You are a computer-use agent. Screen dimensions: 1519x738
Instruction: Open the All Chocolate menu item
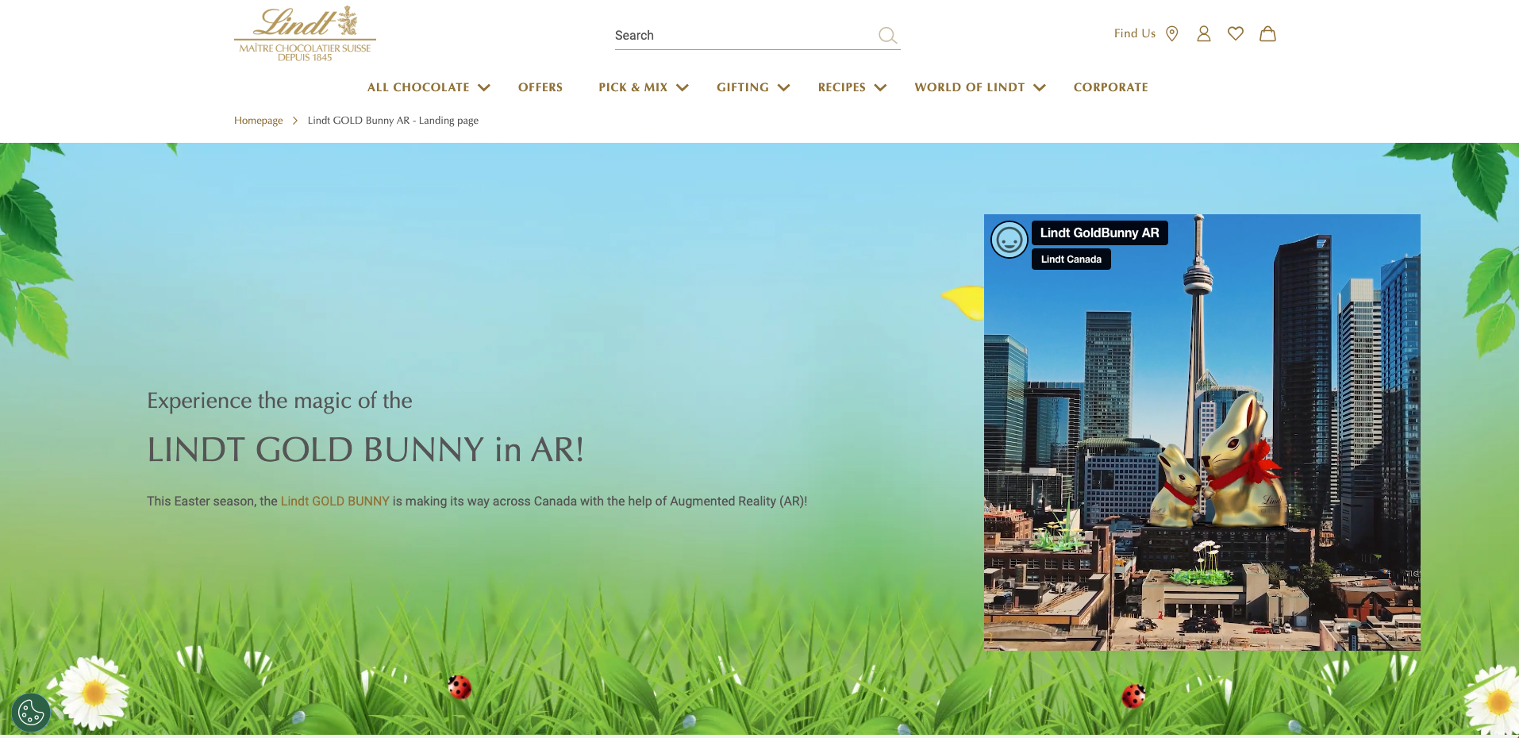pyautogui.click(x=418, y=87)
